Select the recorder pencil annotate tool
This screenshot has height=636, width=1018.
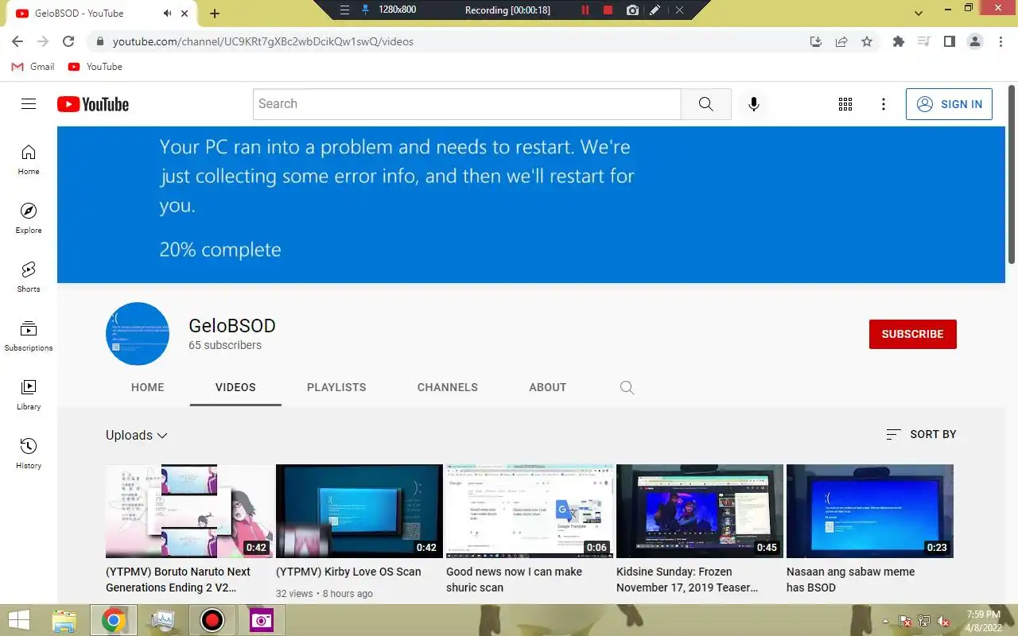655,10
